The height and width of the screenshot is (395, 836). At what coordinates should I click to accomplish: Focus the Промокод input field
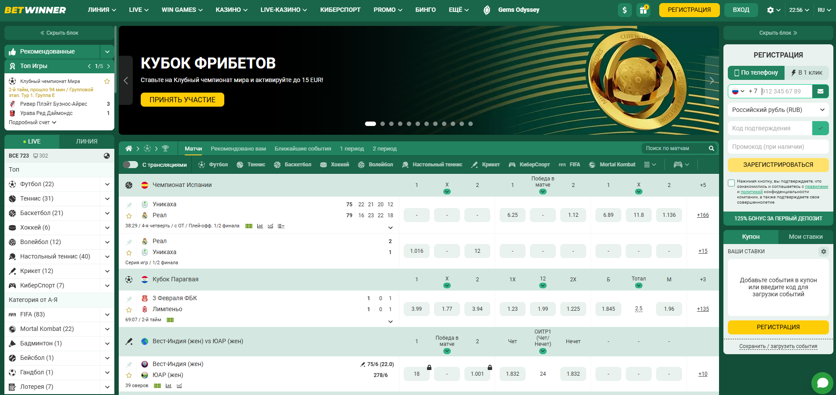[778, 147]
